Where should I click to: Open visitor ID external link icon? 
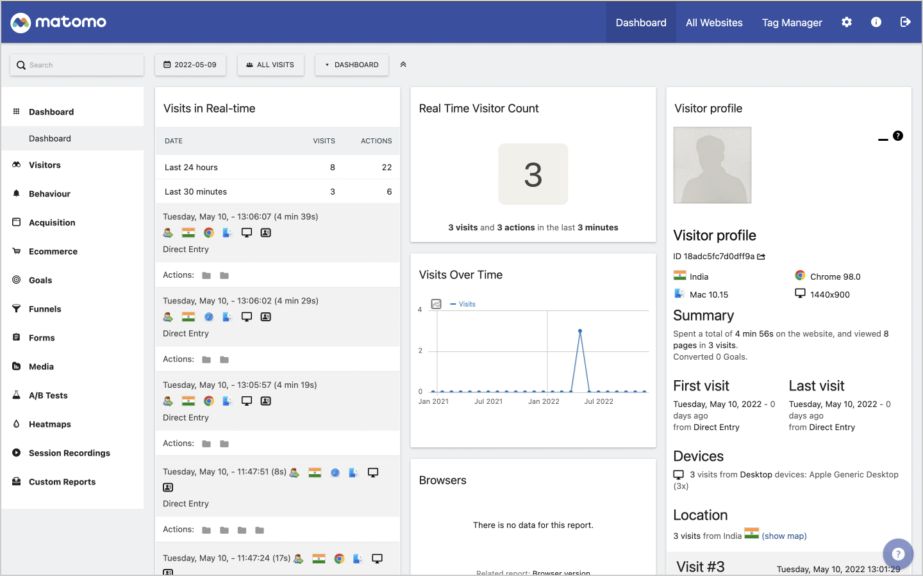click(x=761, y=257)
